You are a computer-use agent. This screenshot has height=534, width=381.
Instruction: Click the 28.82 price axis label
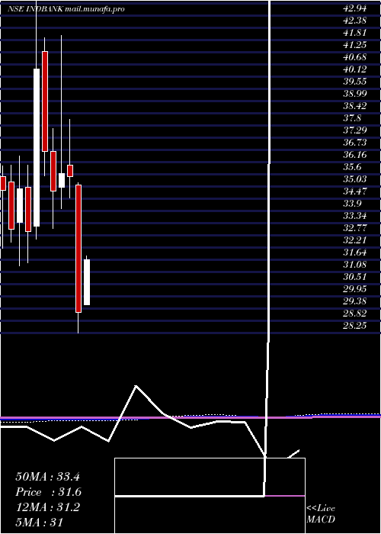point(355,314)
